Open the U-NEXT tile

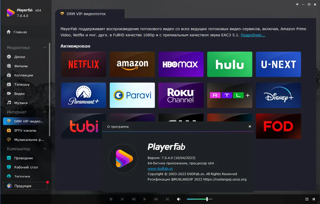pyautogui.click(x=278, y=64)
